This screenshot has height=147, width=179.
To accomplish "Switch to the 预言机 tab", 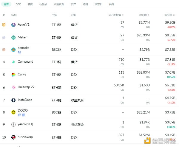I will tap(98, 4).
